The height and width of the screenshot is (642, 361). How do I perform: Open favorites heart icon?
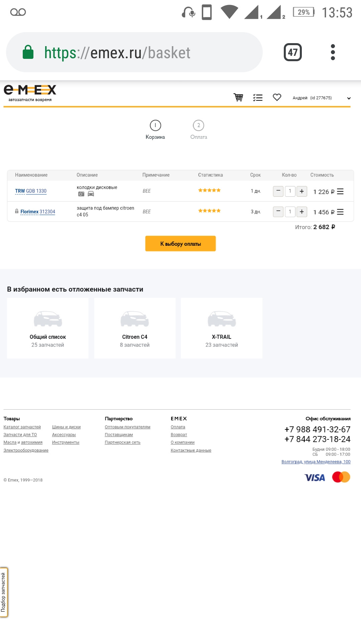pyautogui.click(x=277, y=97)
